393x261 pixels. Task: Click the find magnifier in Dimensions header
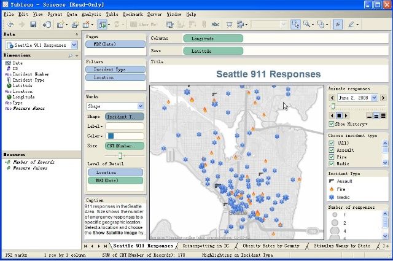point(71,56)
